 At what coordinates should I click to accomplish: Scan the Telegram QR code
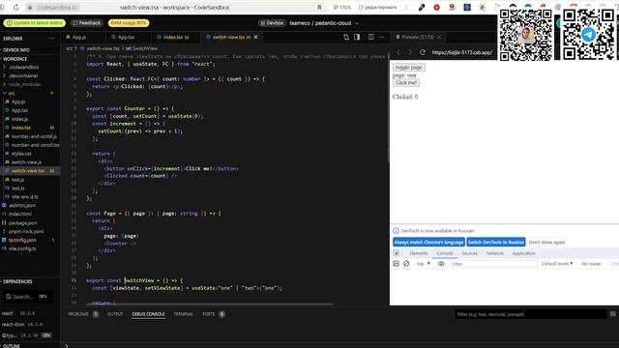(x=588, y=35)
